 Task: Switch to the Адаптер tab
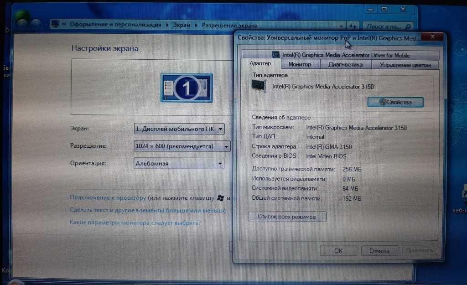click(260, 63)
